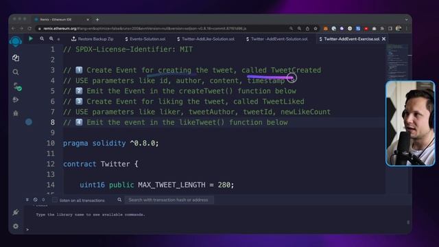Click the 'contract Twitter {' line
The image size is (439, 247).
click(101, 164)
